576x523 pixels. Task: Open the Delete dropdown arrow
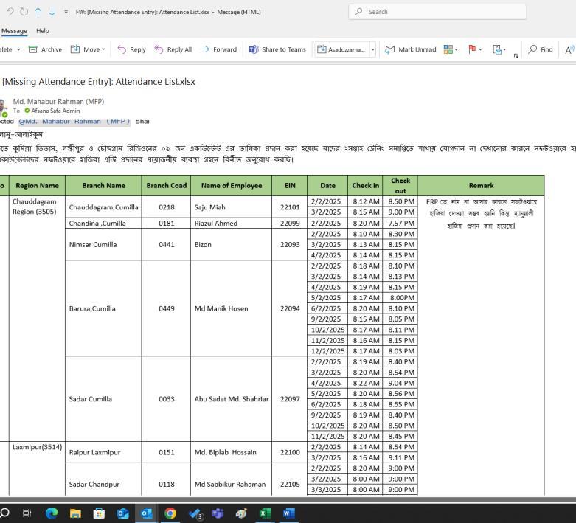point(18,49)
